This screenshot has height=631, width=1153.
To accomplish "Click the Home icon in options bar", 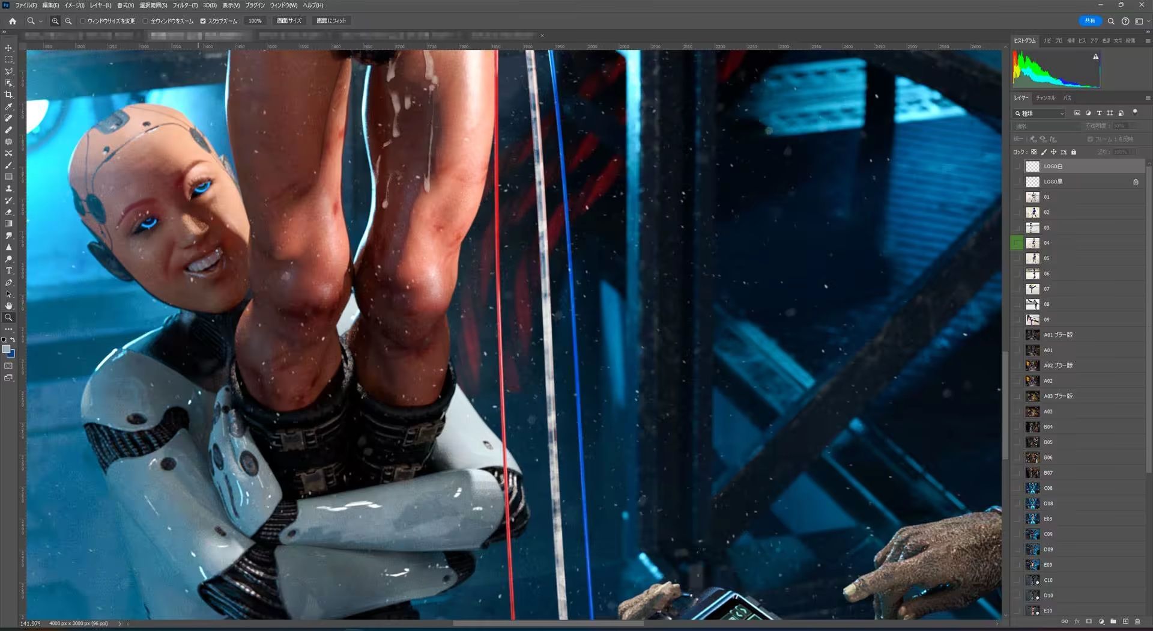I will tap(12, 21).
